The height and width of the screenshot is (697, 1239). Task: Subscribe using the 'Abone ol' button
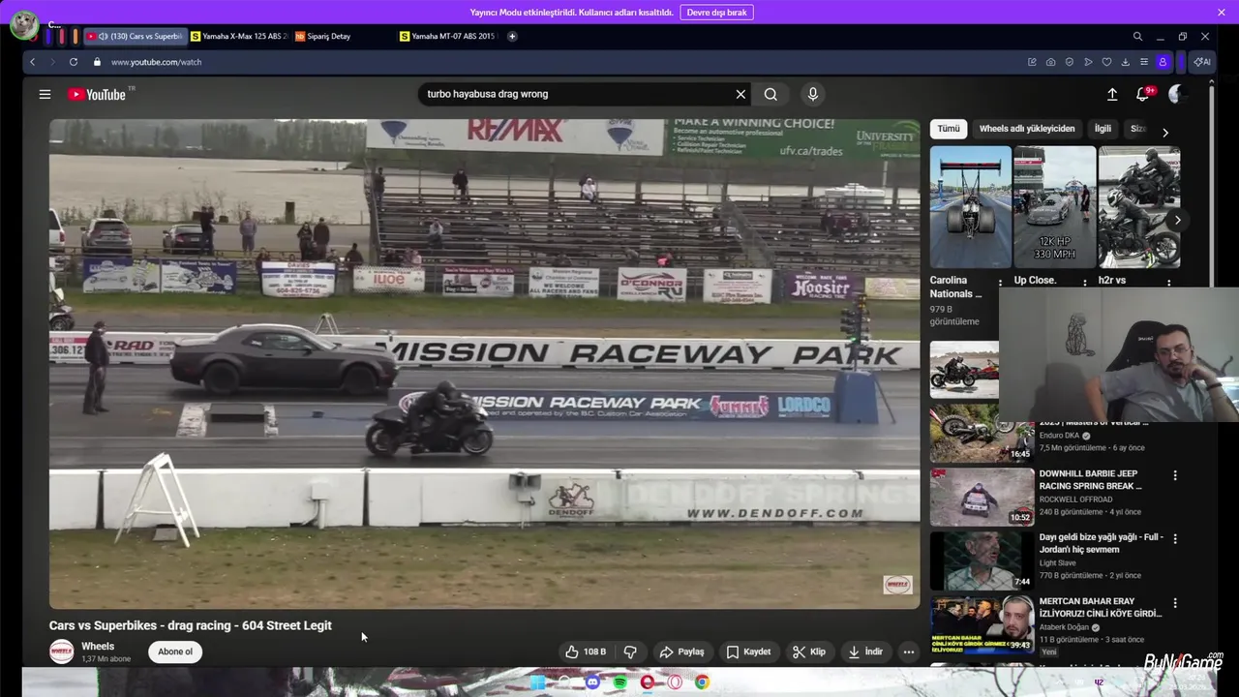pos(175,652)
